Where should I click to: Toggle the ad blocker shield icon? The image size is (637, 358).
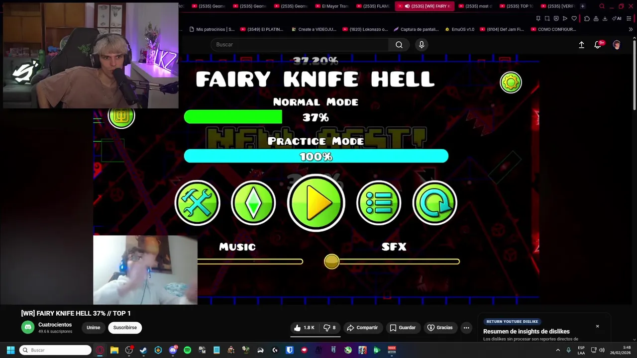556,18
